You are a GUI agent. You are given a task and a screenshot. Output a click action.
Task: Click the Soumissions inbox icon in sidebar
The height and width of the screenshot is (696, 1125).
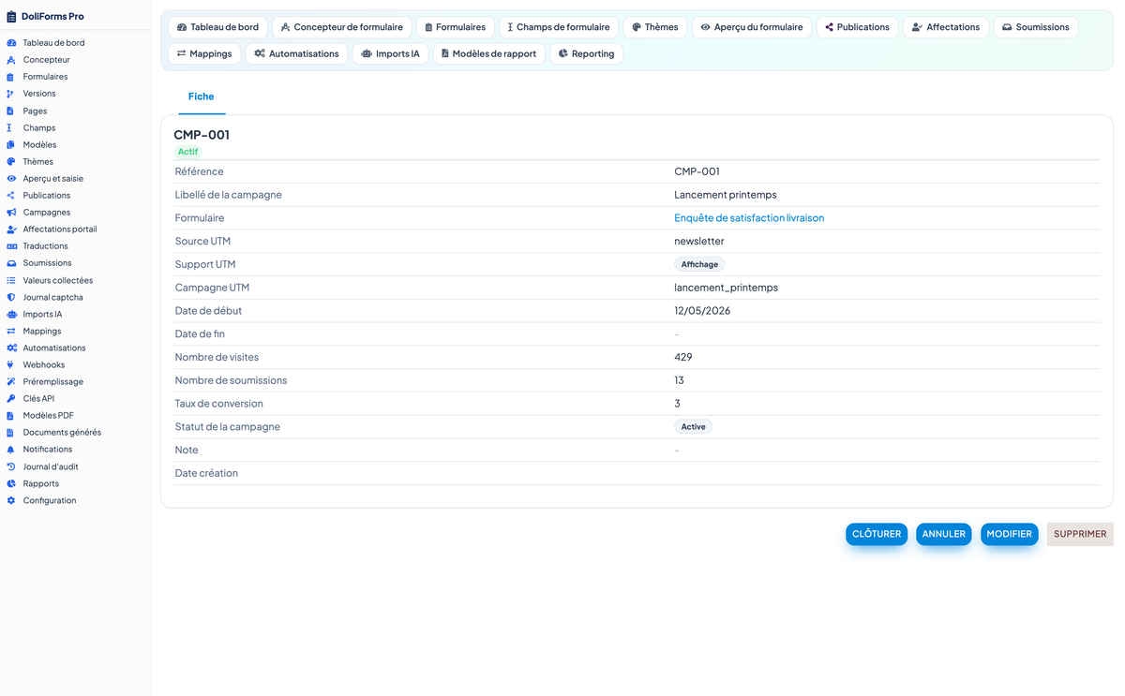tap(11, 263)
